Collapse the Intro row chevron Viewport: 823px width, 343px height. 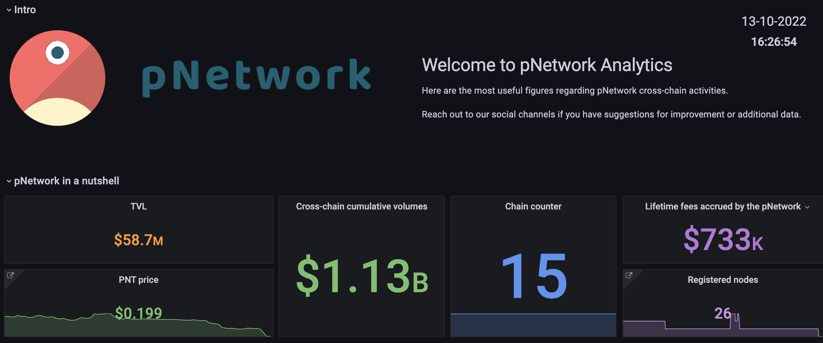(9, 10)
